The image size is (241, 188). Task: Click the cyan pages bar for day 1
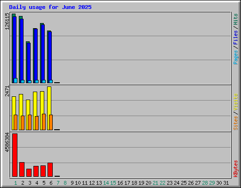[16, 80]
